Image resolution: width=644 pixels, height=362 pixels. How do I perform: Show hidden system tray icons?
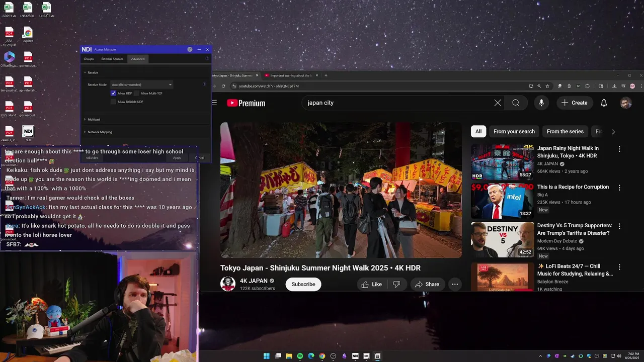tap(541, 356)
